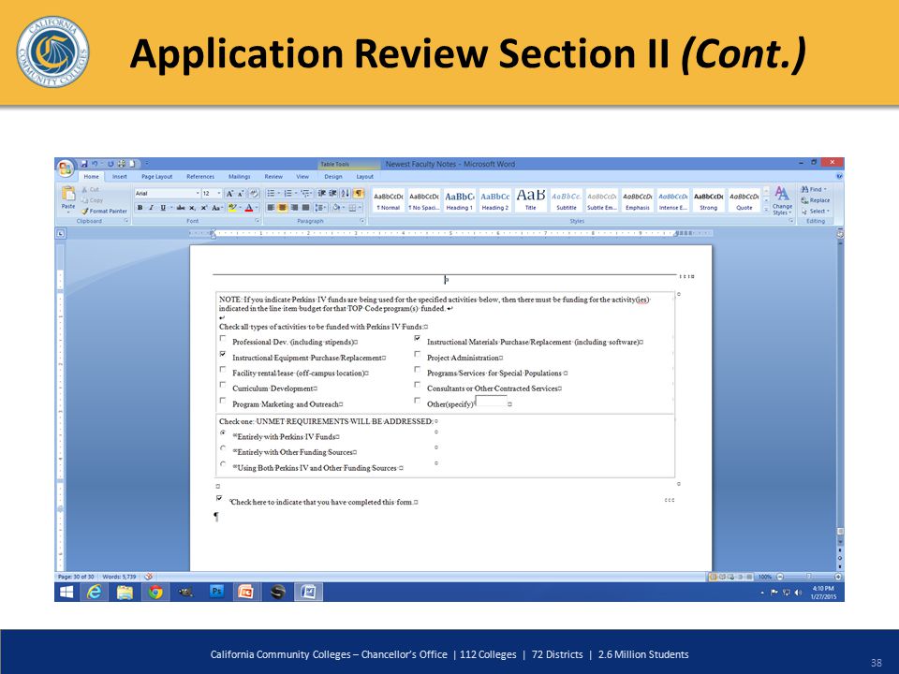Image resolution: width=899 pixels, height=674 pixels.
Task: Justify the text alignment
Action: (x=305, y=208)
